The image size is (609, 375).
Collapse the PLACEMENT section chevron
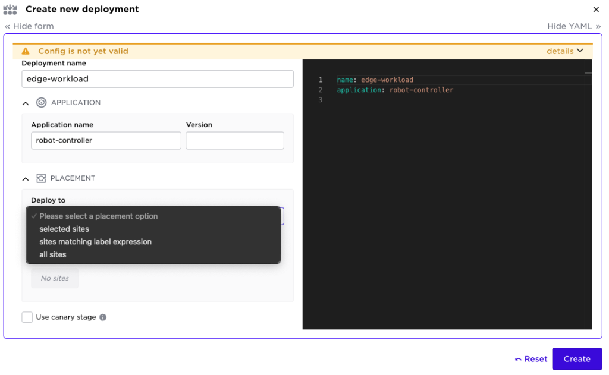pos(26,178)
